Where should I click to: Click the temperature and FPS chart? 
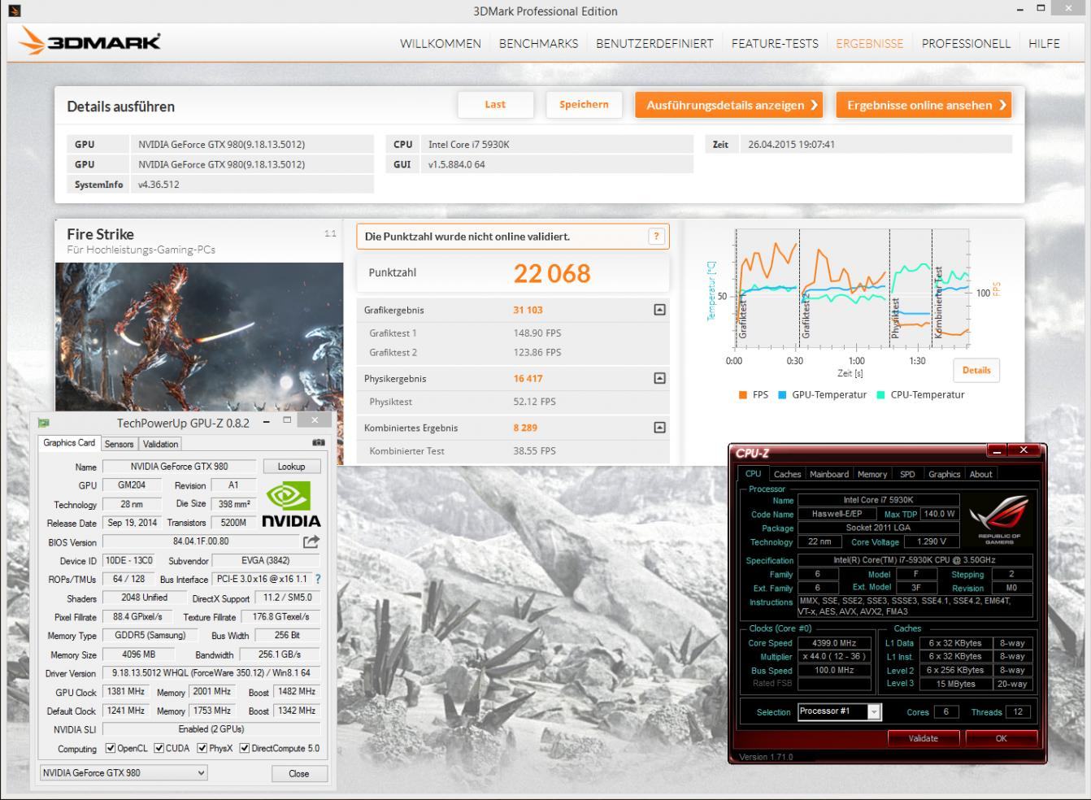(x=851, y=289)
